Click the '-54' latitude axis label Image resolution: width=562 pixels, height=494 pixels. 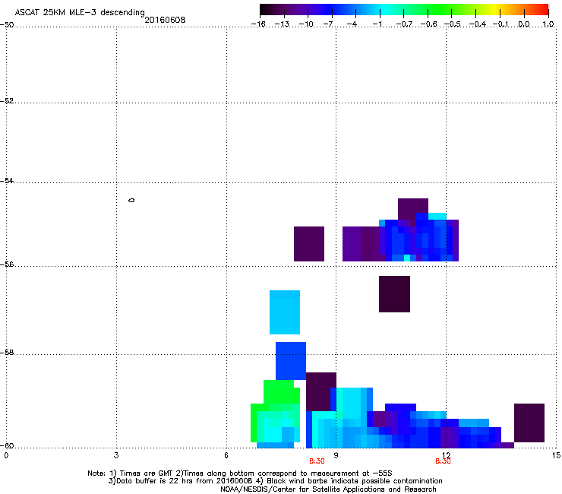coord(7,180)
